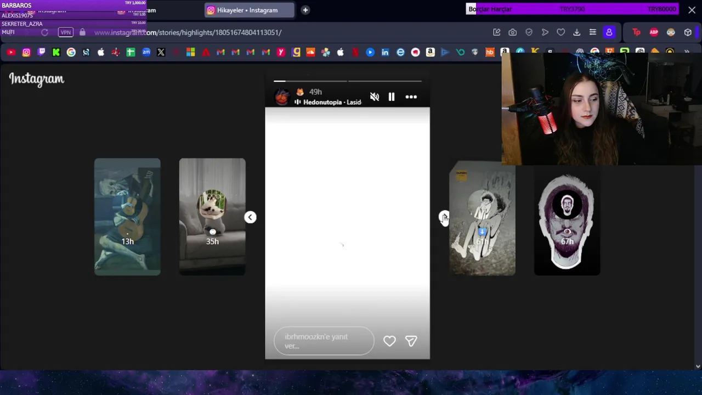Screen dimensions: 702x395
Task: Take a snapshot with camera icon
Action: point(513,32)
